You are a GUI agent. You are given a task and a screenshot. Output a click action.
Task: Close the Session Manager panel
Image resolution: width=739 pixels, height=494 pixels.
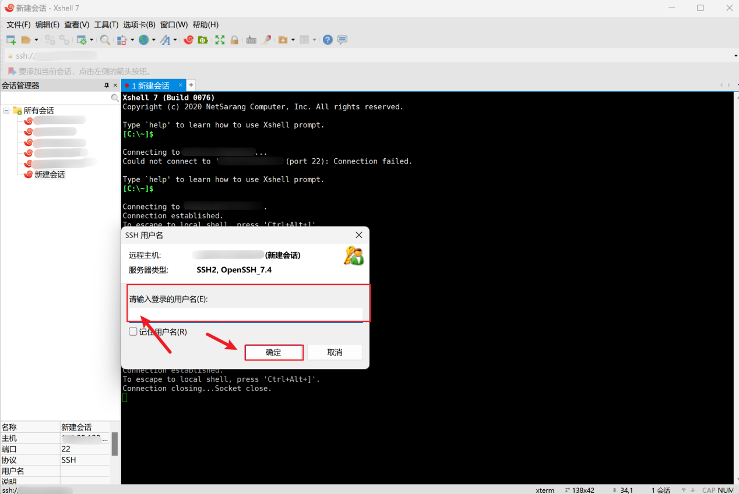click(115, 86)
